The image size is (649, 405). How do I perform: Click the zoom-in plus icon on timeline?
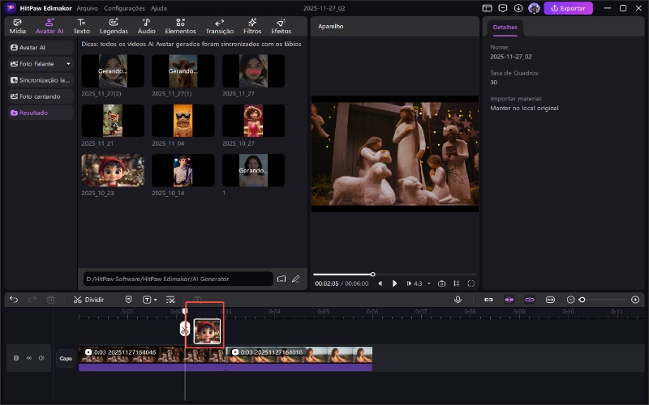point(635,299)
